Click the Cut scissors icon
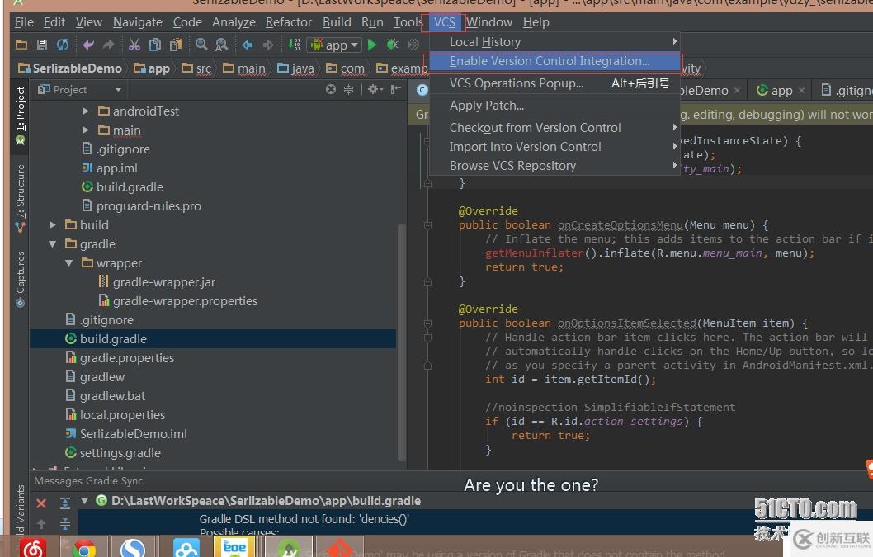Viewport: 873px width, 557px height. pos(134,45)
